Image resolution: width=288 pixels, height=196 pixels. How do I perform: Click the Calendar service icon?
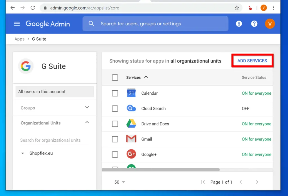(x=131, y=93)
